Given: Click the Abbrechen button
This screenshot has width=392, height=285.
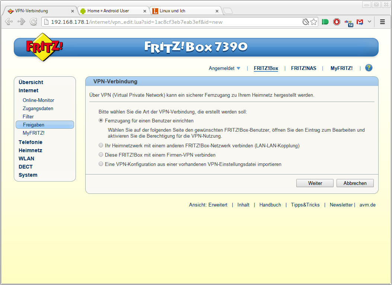Looking at the screenshot, I should point(355,183).
